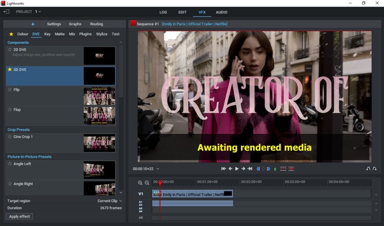This screenshot has width=384, height=226.
Task: Expand the V1 track options chevron
Action: [x=376, y=195]
